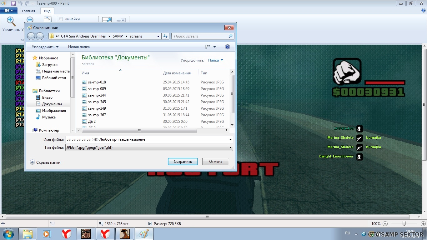Open the recent locations arrow beside navigation buttons

(x=46, y=37)
